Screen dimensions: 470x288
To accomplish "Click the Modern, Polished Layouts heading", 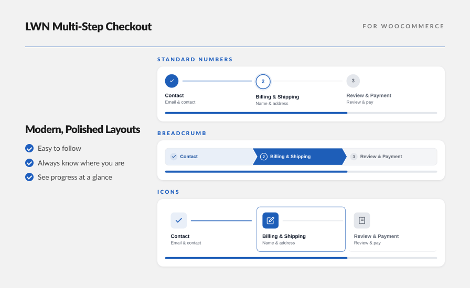I will 83,130.
